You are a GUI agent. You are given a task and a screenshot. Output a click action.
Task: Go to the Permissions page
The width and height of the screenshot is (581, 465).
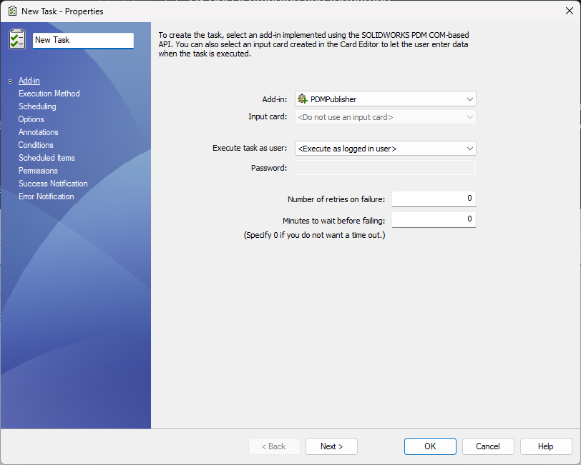tap(38, 171)
